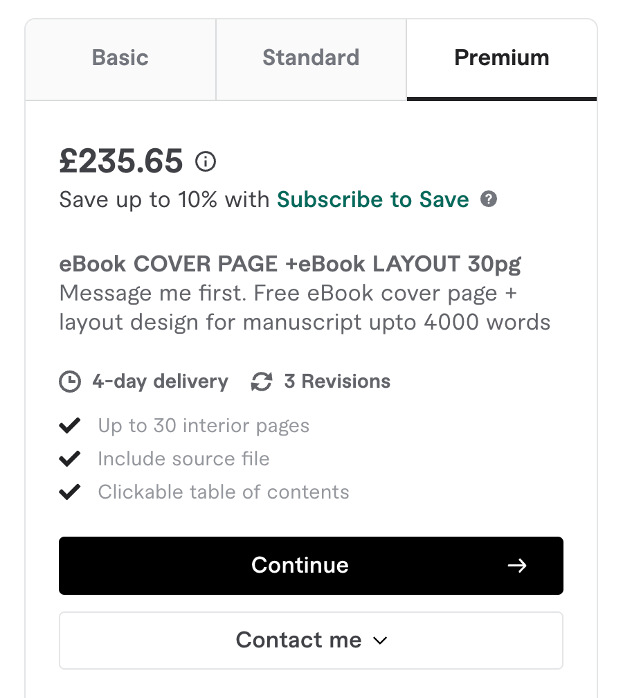This screenshot has width=623, height=698.
Task: Open the Contact me dropdown button
Action: 311,640
